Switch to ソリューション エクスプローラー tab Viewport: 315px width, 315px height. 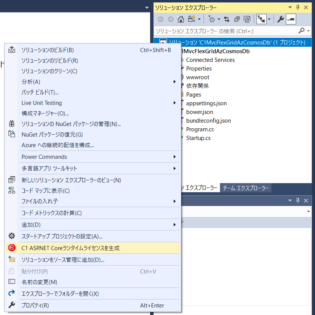click(200, 188)
